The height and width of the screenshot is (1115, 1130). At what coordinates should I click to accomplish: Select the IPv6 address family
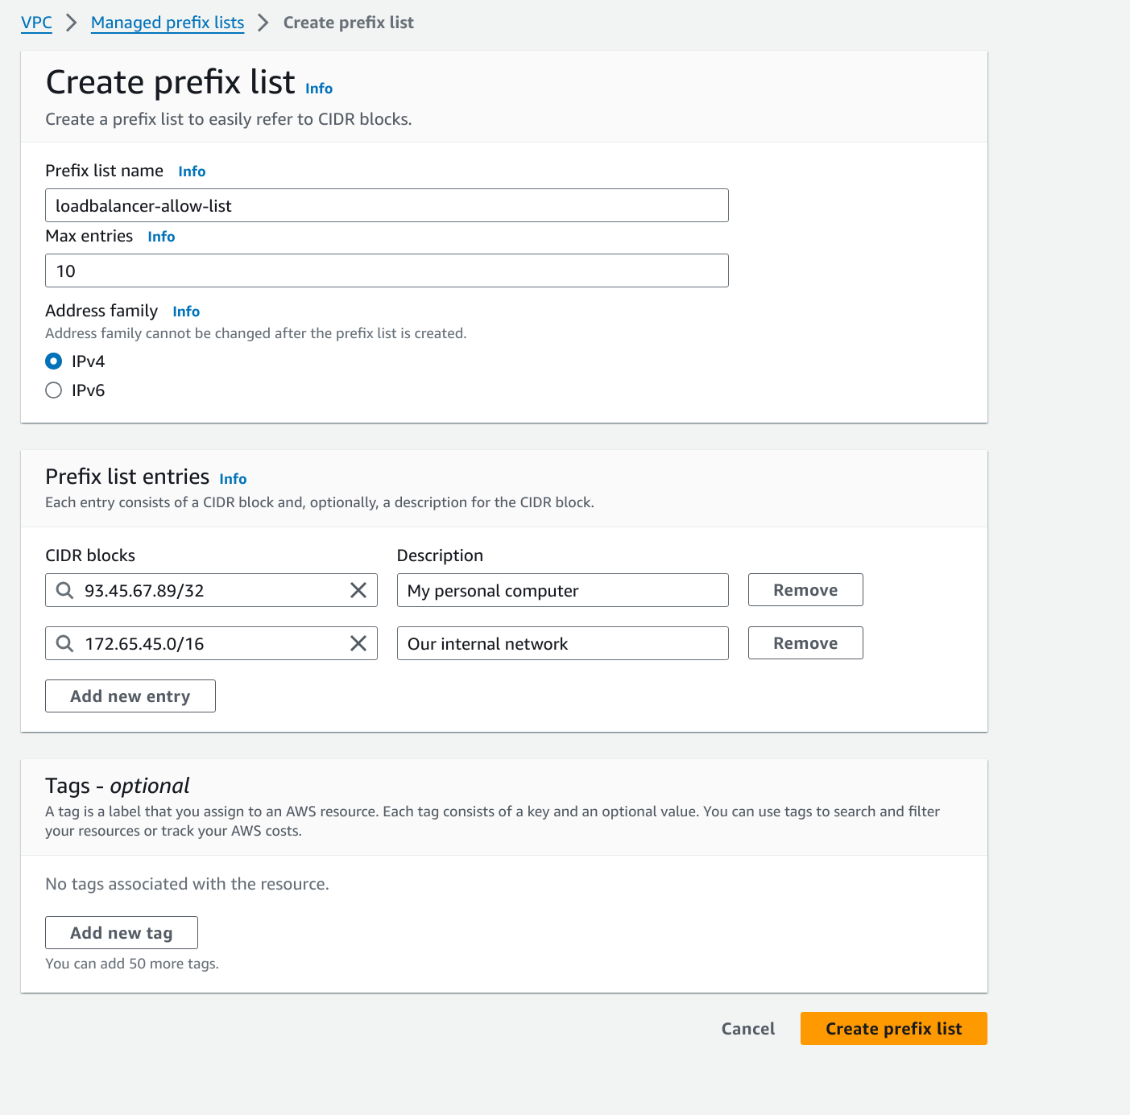point(54,390)
